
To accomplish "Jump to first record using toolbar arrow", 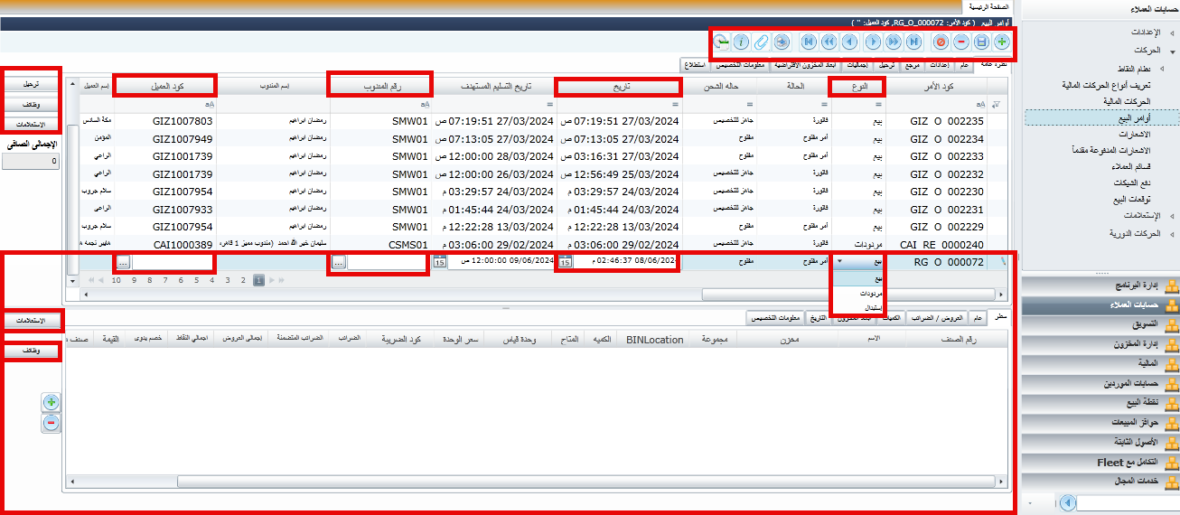I will tap(808, 42).
